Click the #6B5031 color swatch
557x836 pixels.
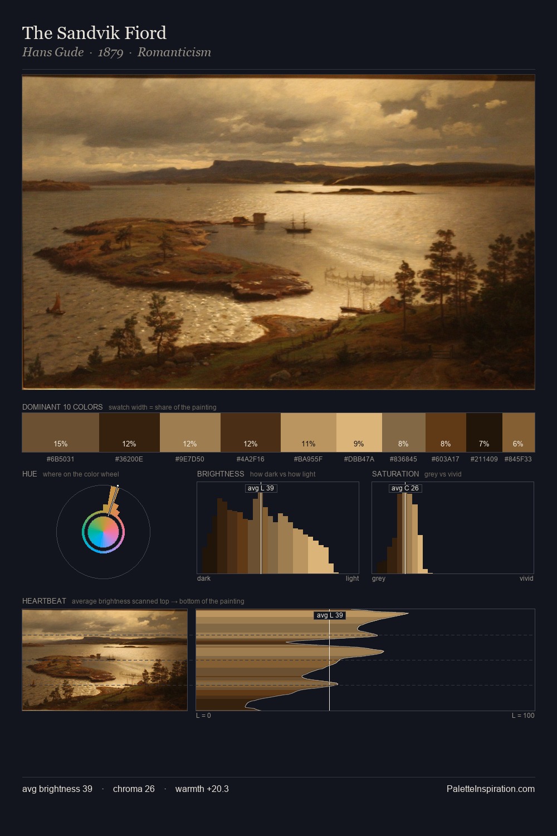pos(61,432)
